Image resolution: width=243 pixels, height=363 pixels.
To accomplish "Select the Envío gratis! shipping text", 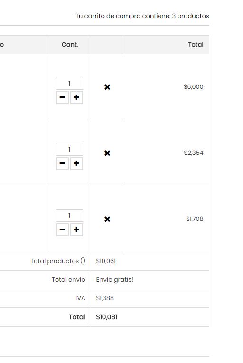I will 115,280.
